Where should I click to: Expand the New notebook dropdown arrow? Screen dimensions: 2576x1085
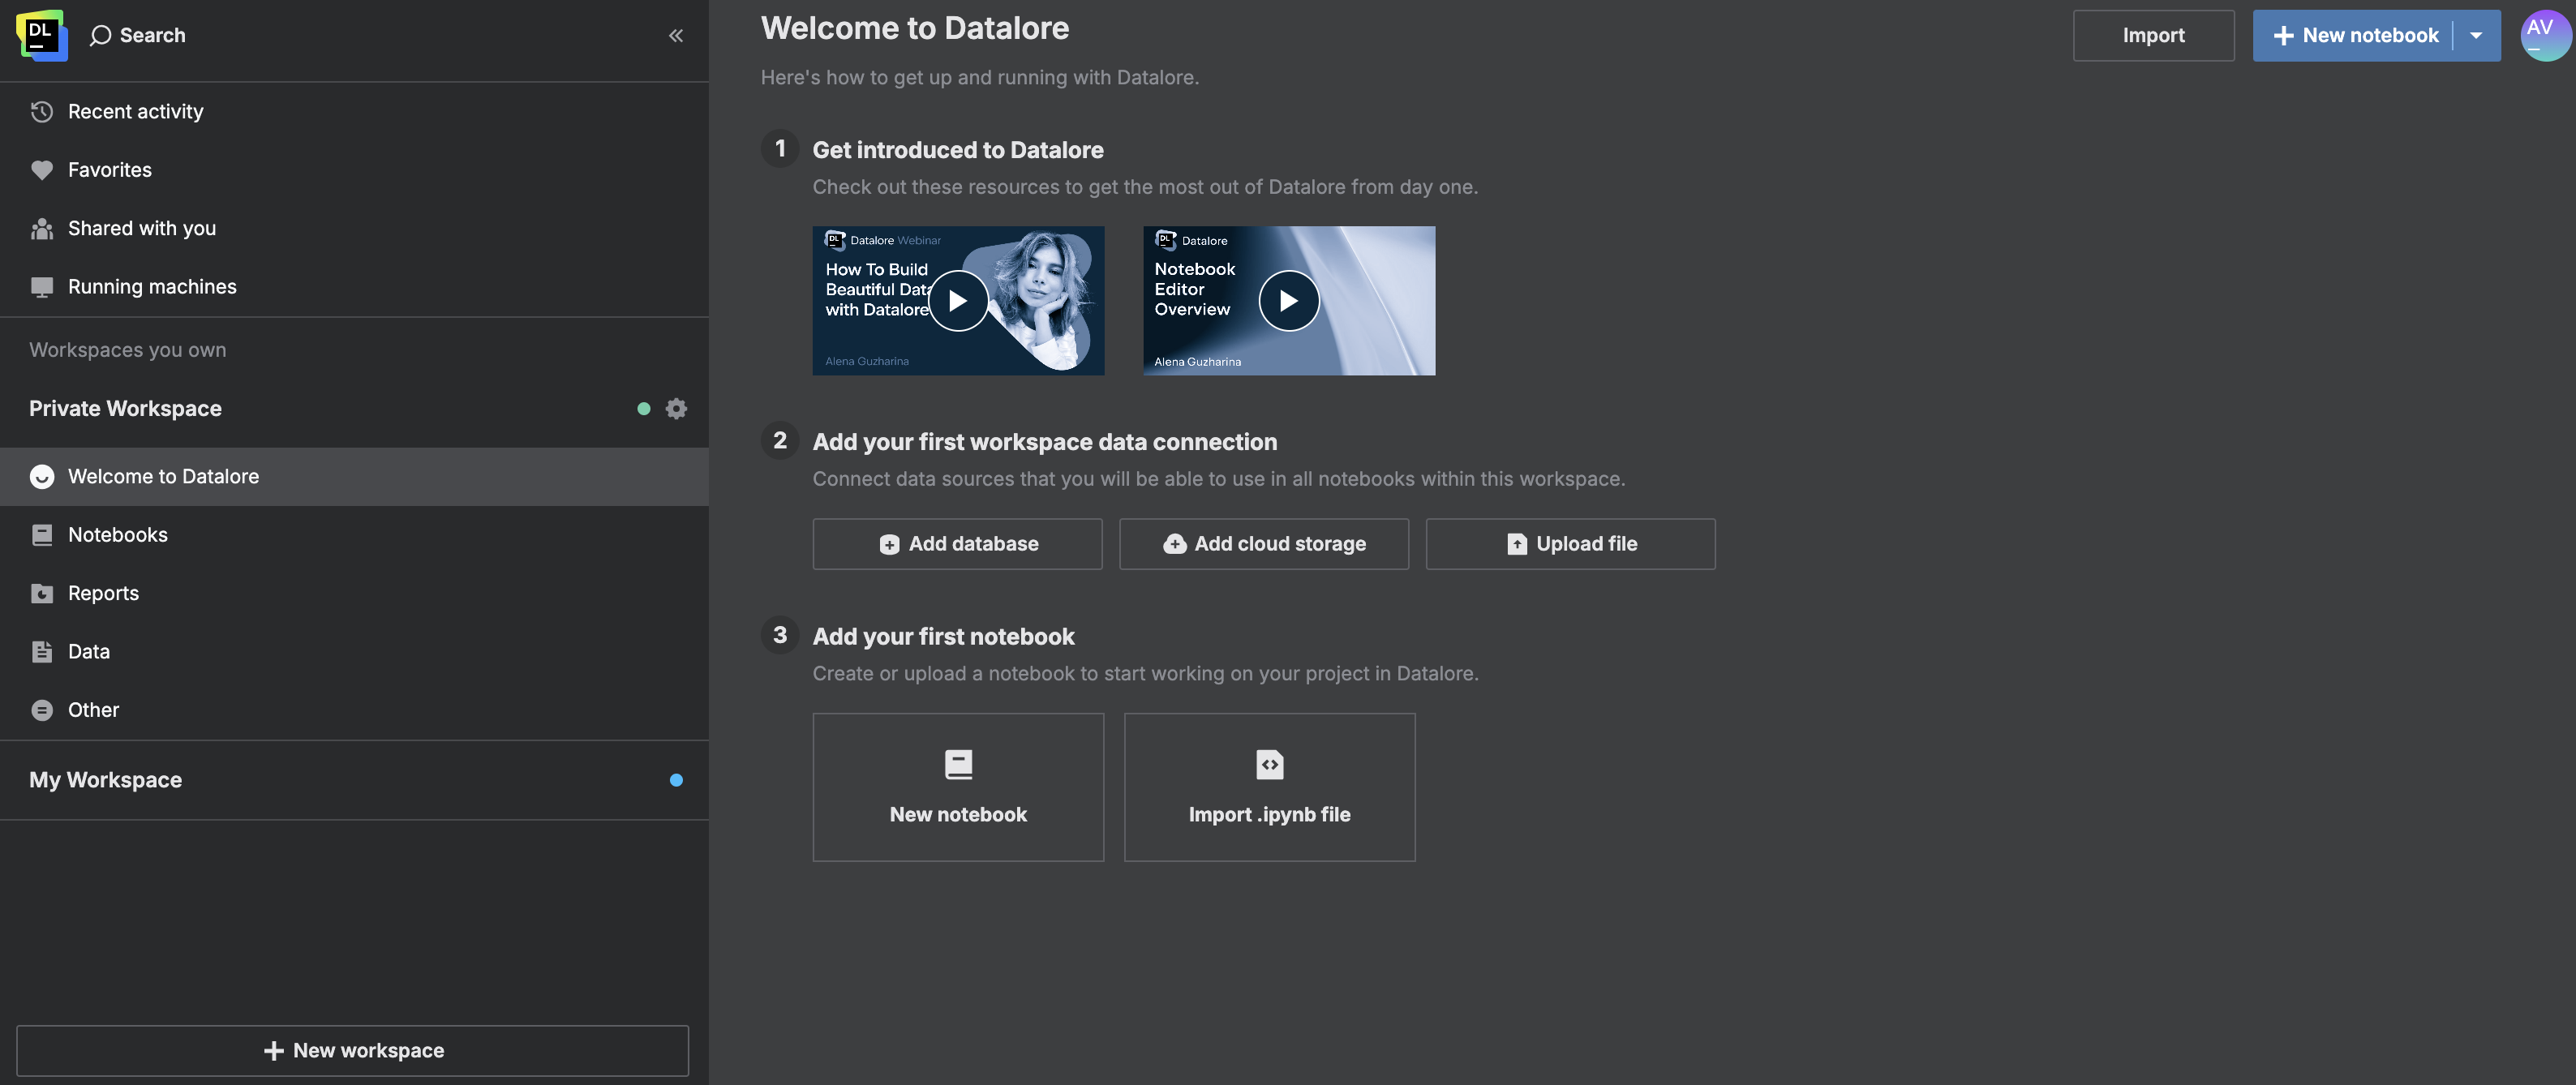(2476, 35)
